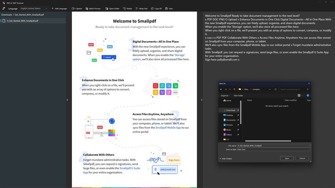Open recent locations dropdown in Save As

click(x=230, y=89)
